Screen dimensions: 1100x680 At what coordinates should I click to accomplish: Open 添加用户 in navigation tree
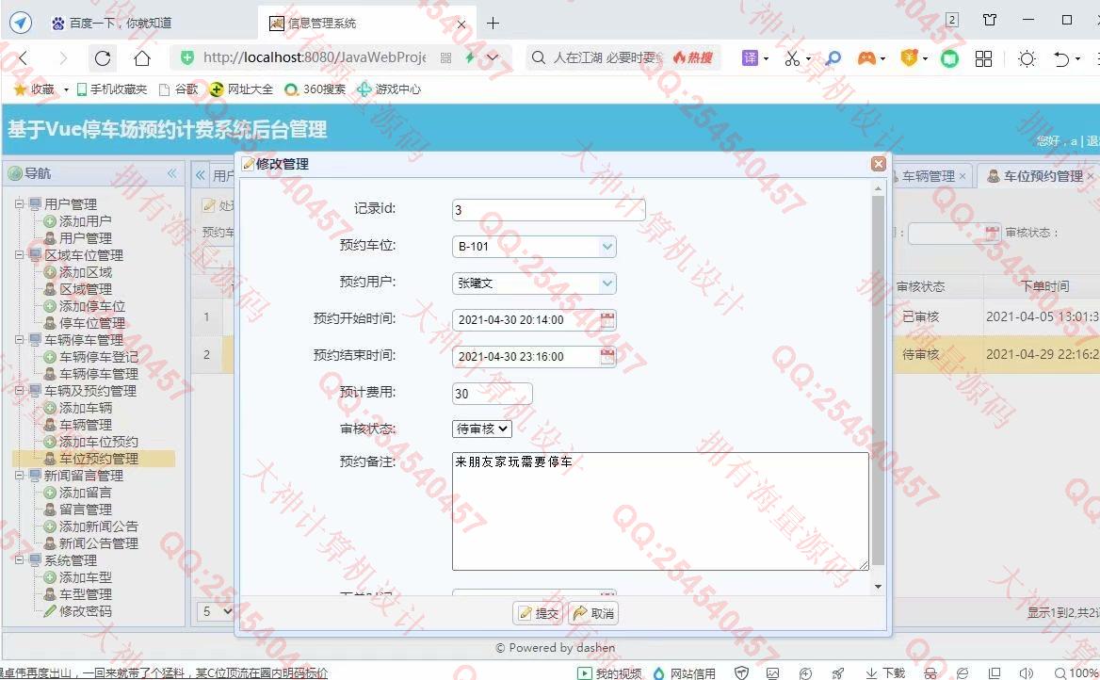[x=85, y=221]
